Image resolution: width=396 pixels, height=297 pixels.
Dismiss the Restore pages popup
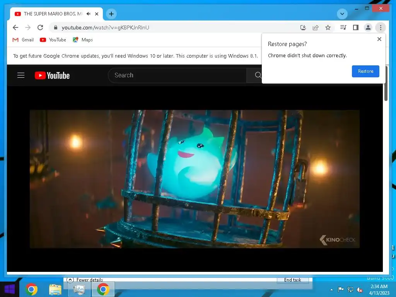point(379,39)
